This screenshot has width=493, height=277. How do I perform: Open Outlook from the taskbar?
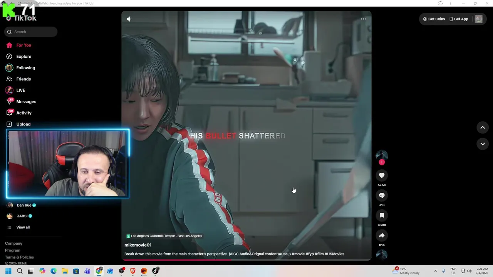[110, 271]
